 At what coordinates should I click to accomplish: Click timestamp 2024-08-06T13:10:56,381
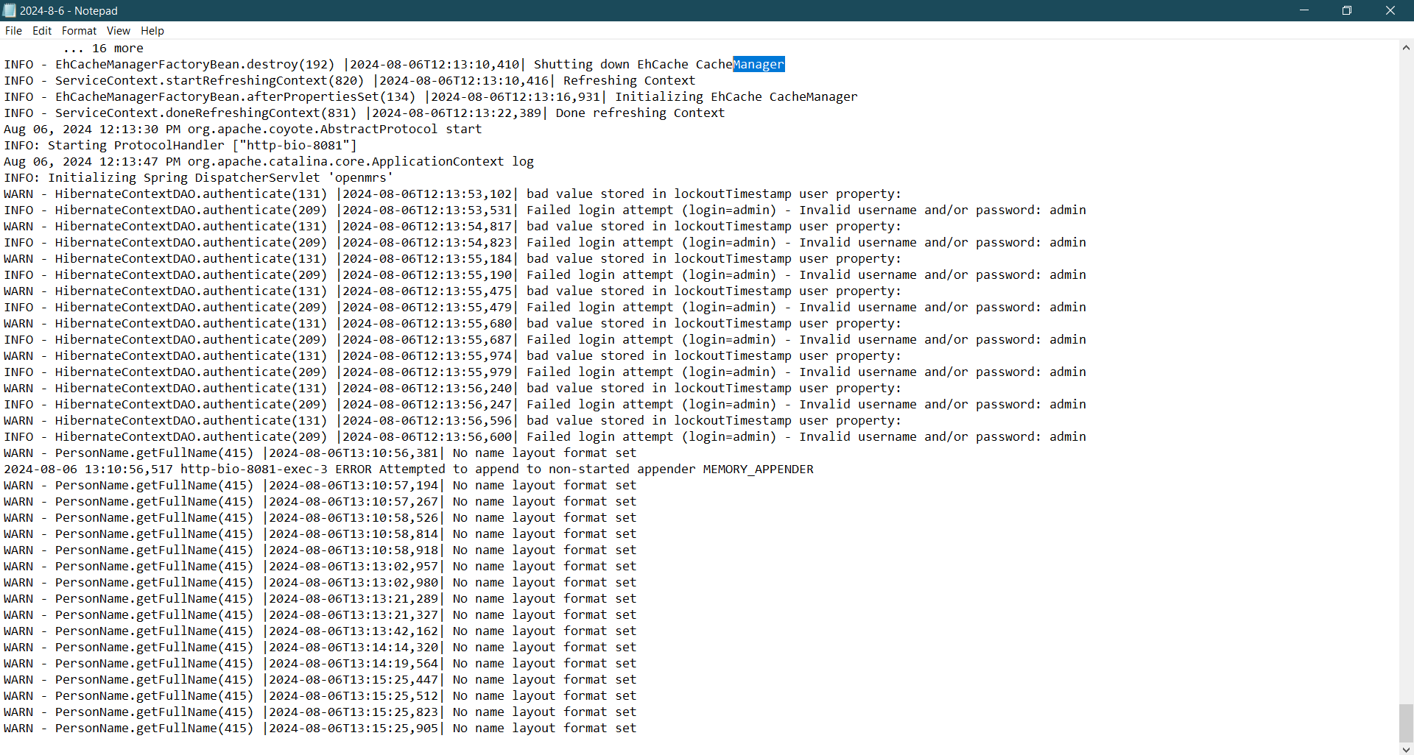click(x=353, y=453)
